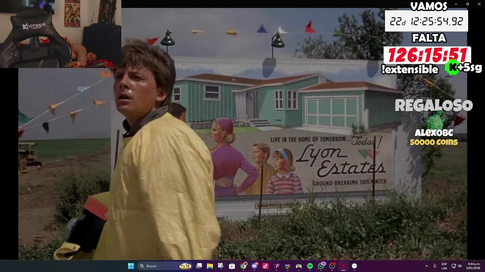
Task: Click the Buscar taskbar search box
Action: tap(165, 266)
